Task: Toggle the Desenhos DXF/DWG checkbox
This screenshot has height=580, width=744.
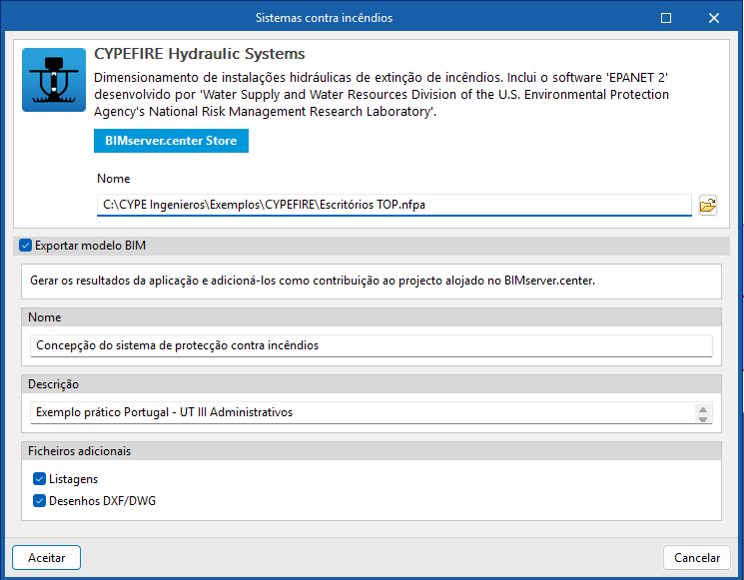Action: 39,501
